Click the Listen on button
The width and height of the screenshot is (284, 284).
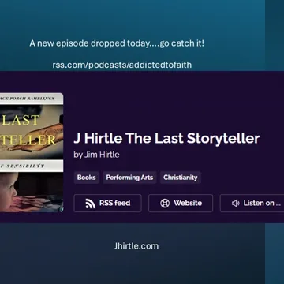point(252,203)
